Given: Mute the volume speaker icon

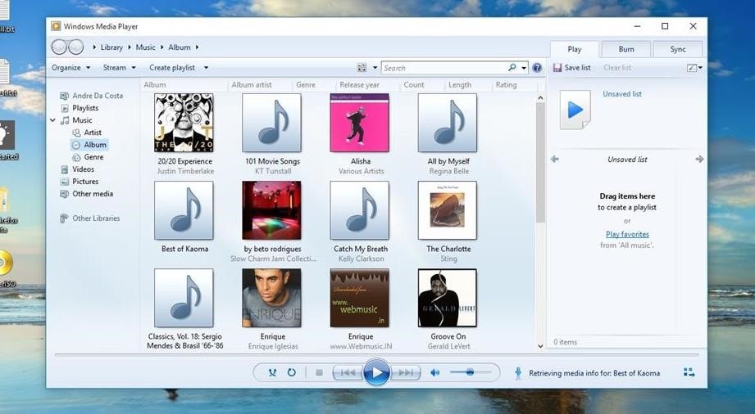Looking at the screenshot, I should [x=434, y=372].
